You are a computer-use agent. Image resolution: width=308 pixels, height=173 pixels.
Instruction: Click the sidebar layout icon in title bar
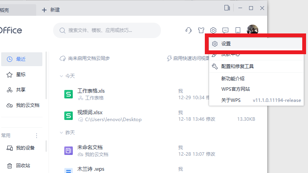click(227, 8)
